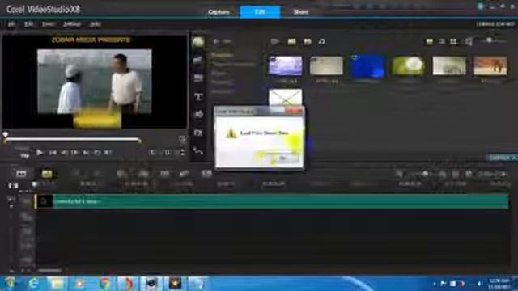Open the File menu
518x291 pixels.
[x=11, y=24]
